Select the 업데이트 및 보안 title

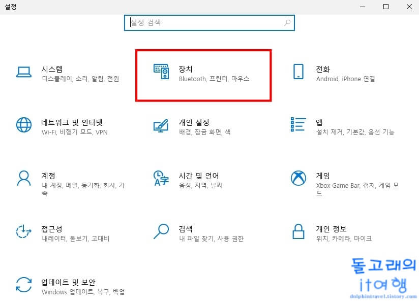[69, 282]
